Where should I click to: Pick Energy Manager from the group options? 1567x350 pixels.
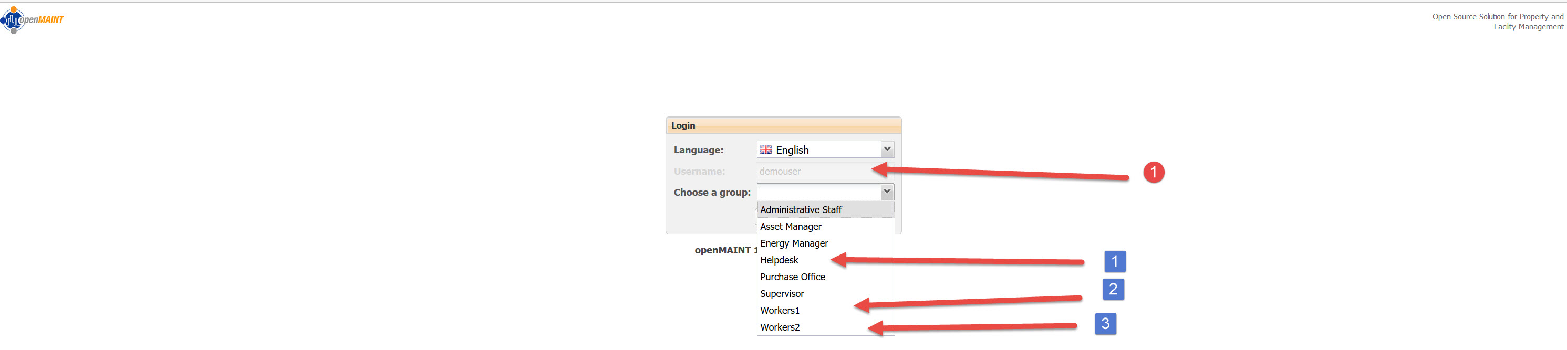click(794, 243)
